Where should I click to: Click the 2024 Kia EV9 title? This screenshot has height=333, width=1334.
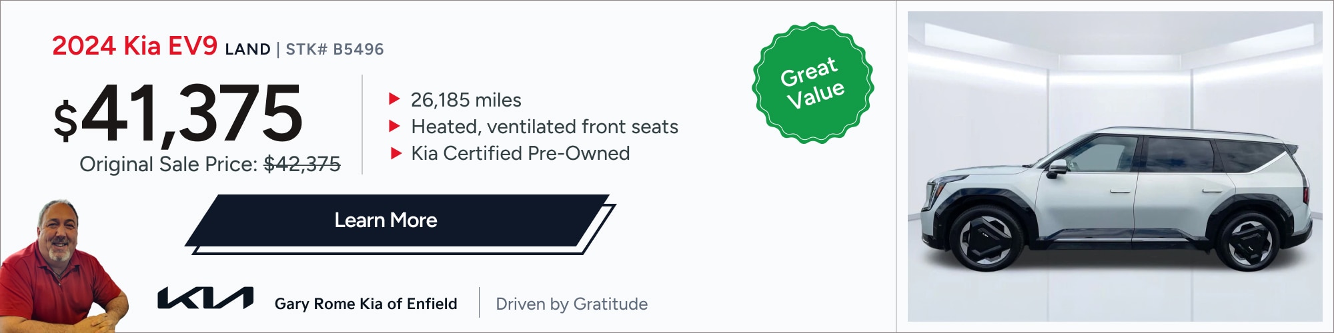135,45
